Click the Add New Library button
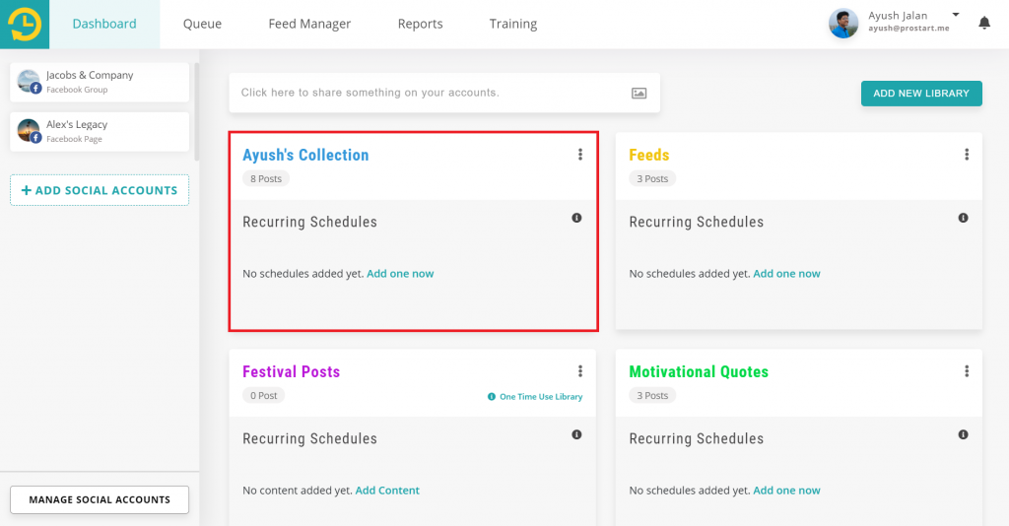 tap(921, 94)
